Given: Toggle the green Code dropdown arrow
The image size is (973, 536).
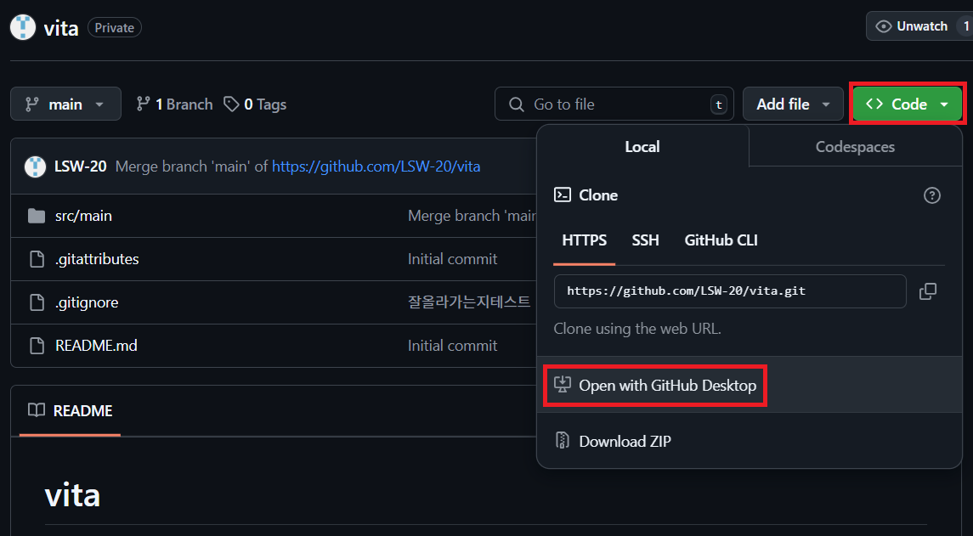Looking at the screenshot, I should pos(944,104).
